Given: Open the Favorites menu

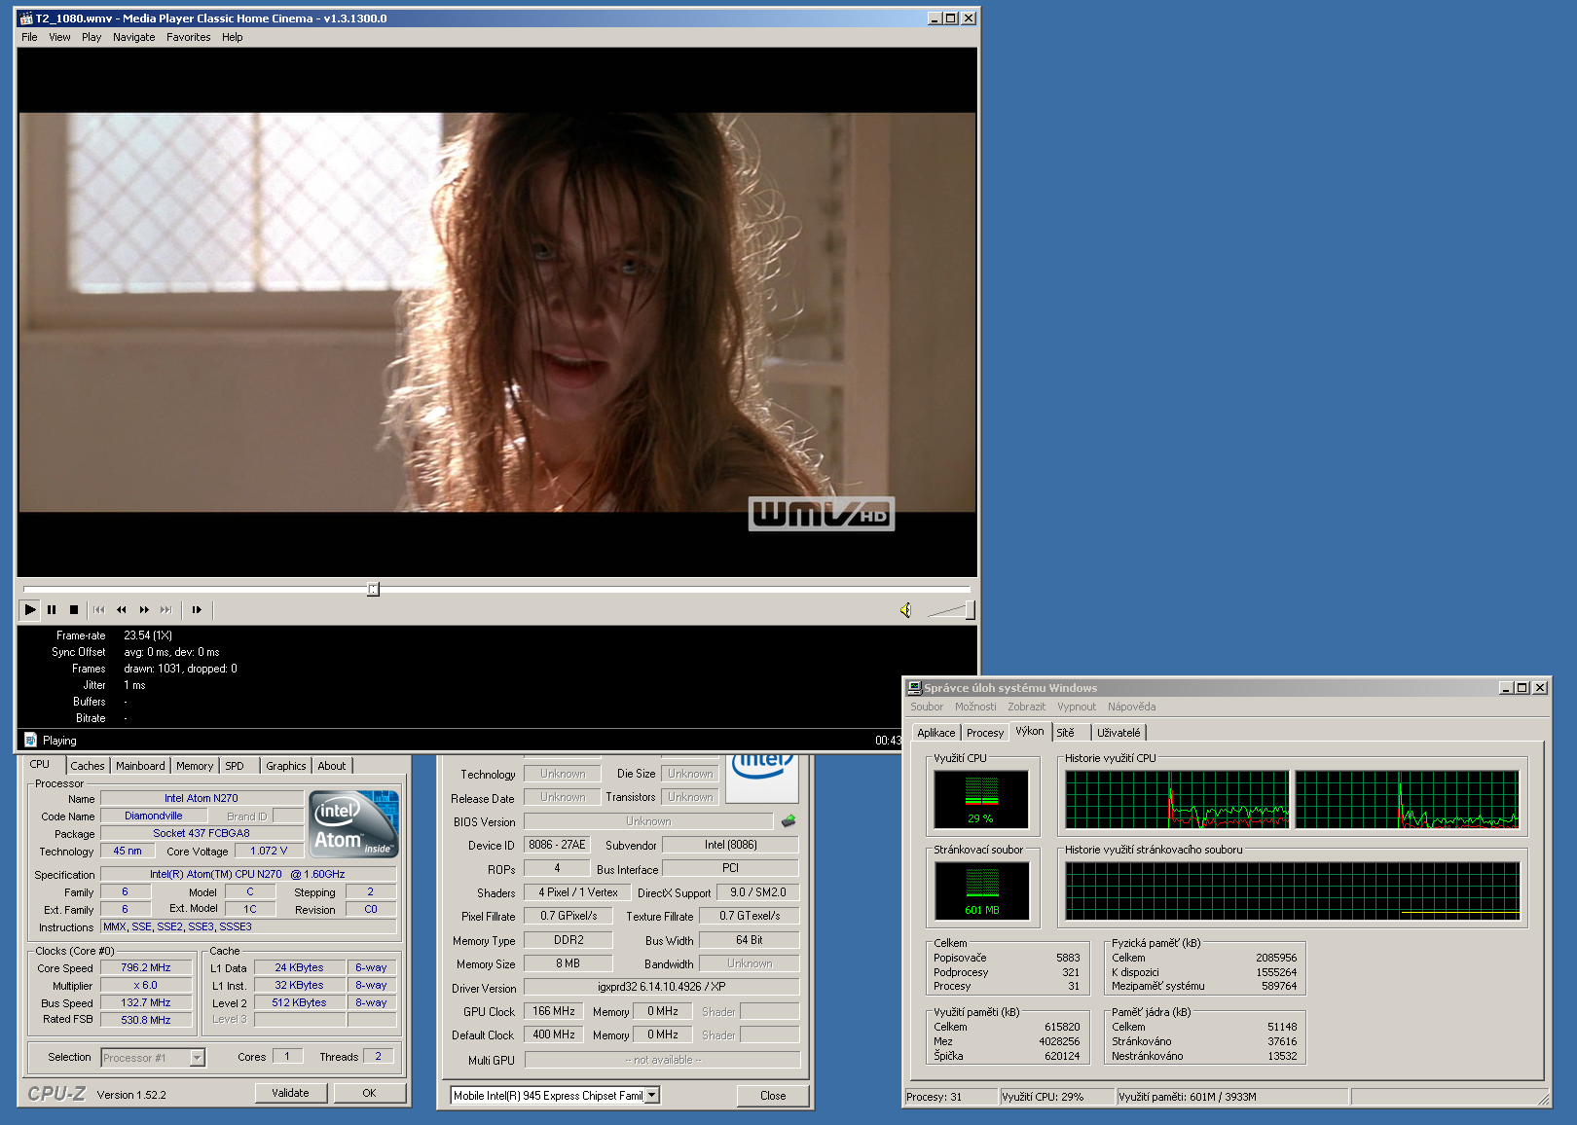Looking at the screenshot, I should pos(188,37).
